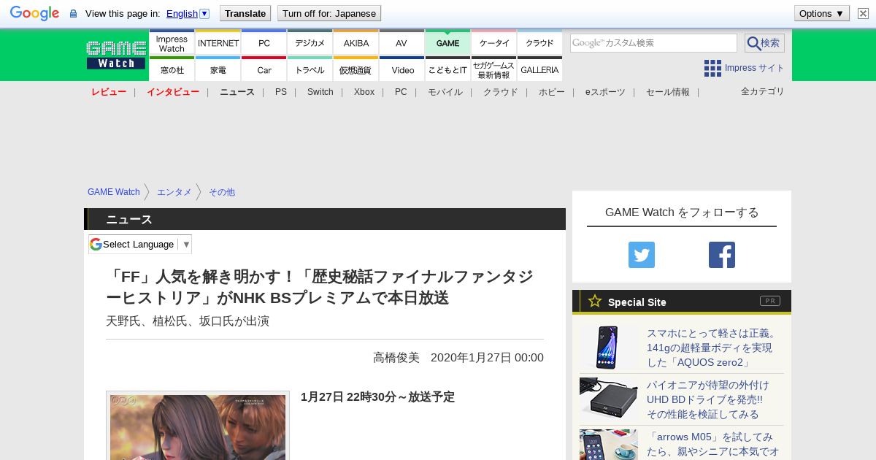Follow GAME Watch on Twitter icon
Screen dimensions: 876x460
point(642,255)
